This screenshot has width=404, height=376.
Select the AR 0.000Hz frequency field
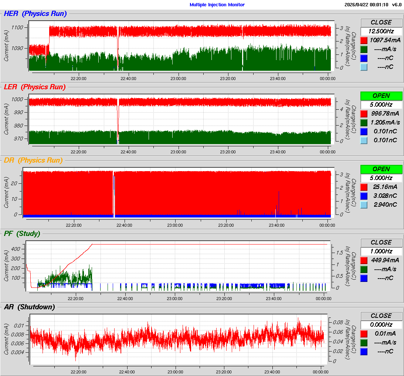pyautogui.click(x=381, y=325)
